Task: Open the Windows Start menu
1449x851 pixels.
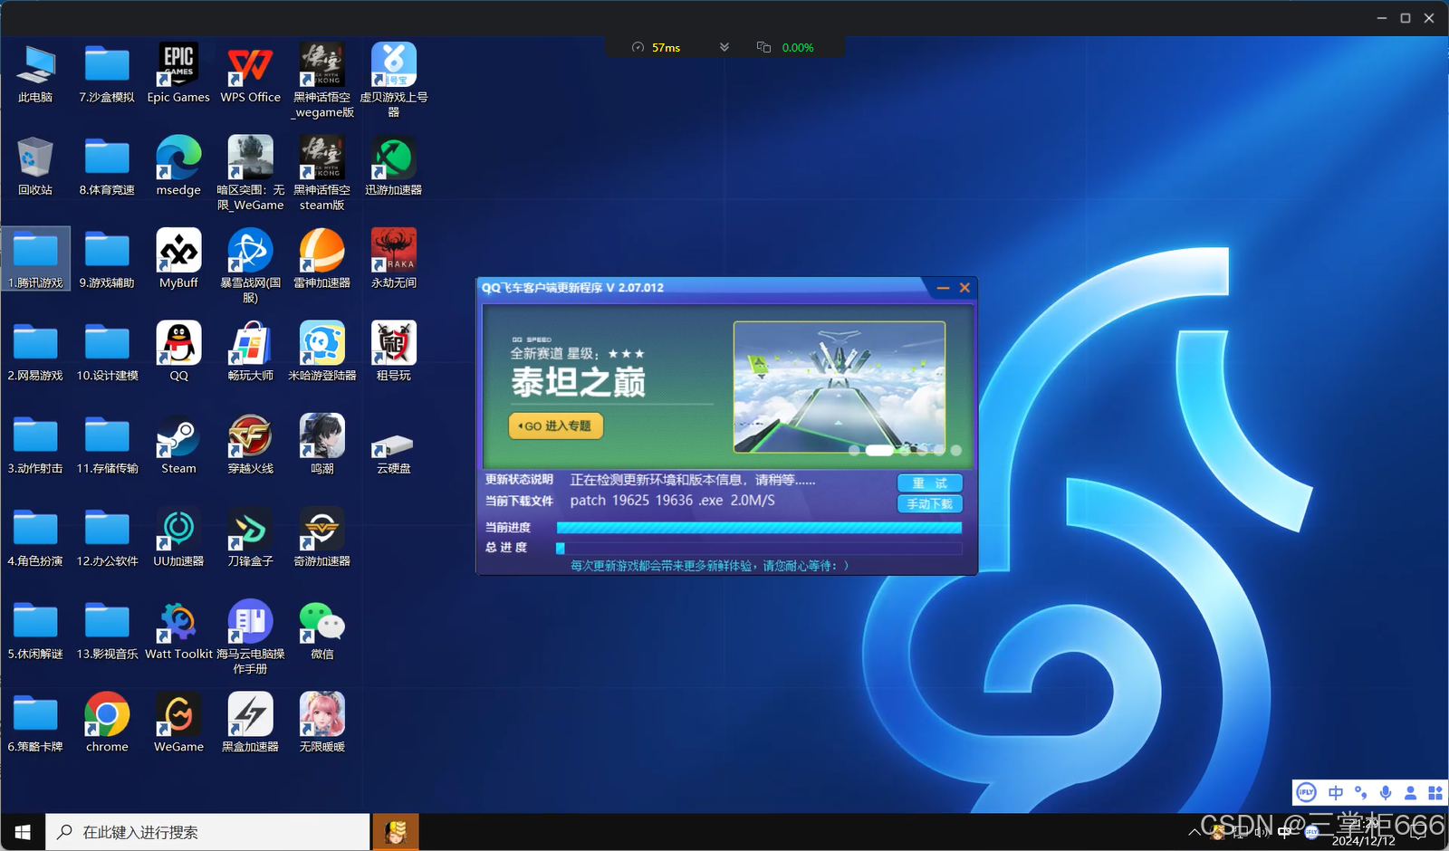Action: 23,832
